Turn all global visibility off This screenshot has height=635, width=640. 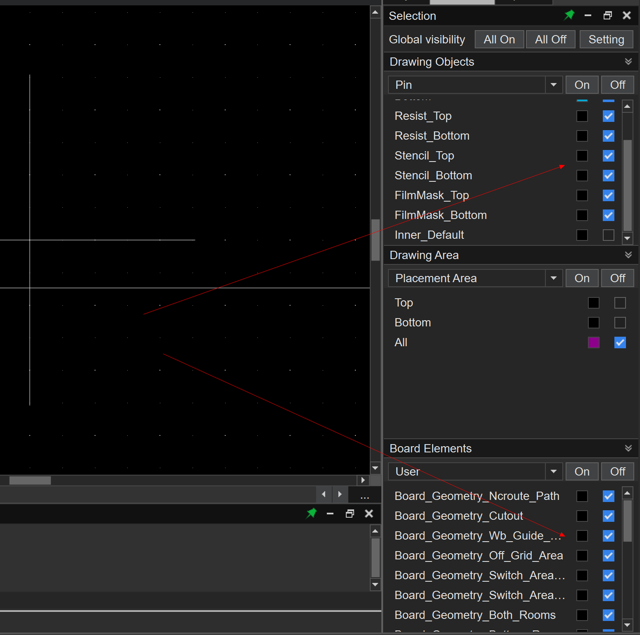click(550, 39)
